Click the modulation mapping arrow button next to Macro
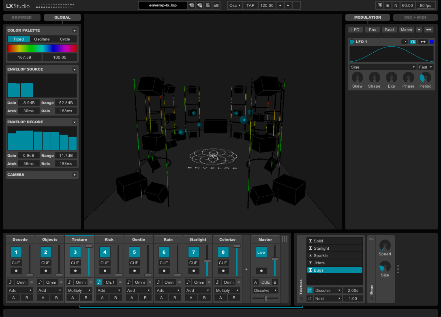 428,30
